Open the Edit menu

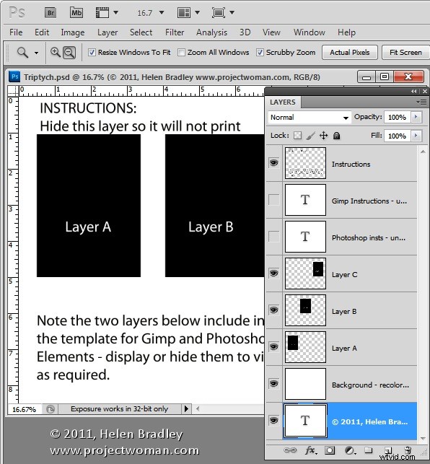point(42,32)
